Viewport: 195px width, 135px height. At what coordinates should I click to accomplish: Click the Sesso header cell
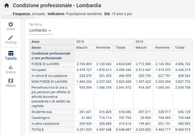(36, 48)
